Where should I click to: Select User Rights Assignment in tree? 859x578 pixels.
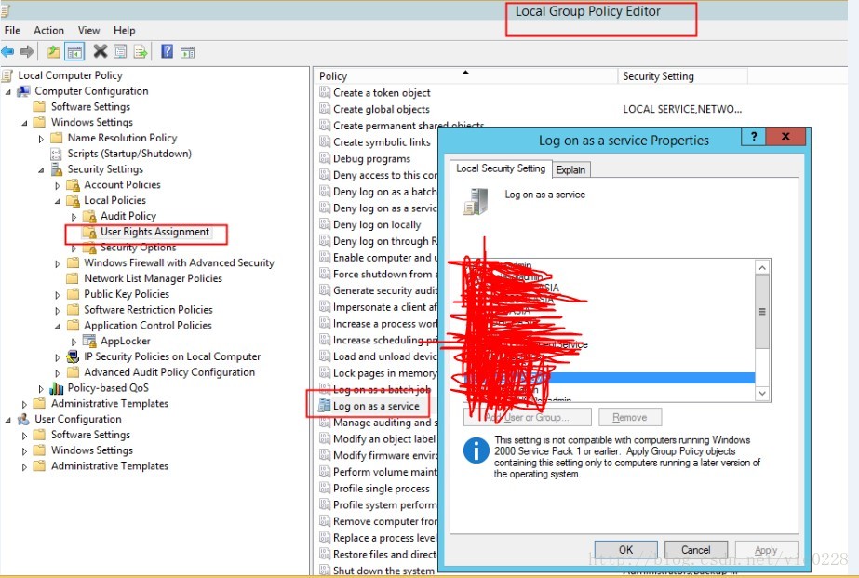pyautogui.click(x=154, y=232)
